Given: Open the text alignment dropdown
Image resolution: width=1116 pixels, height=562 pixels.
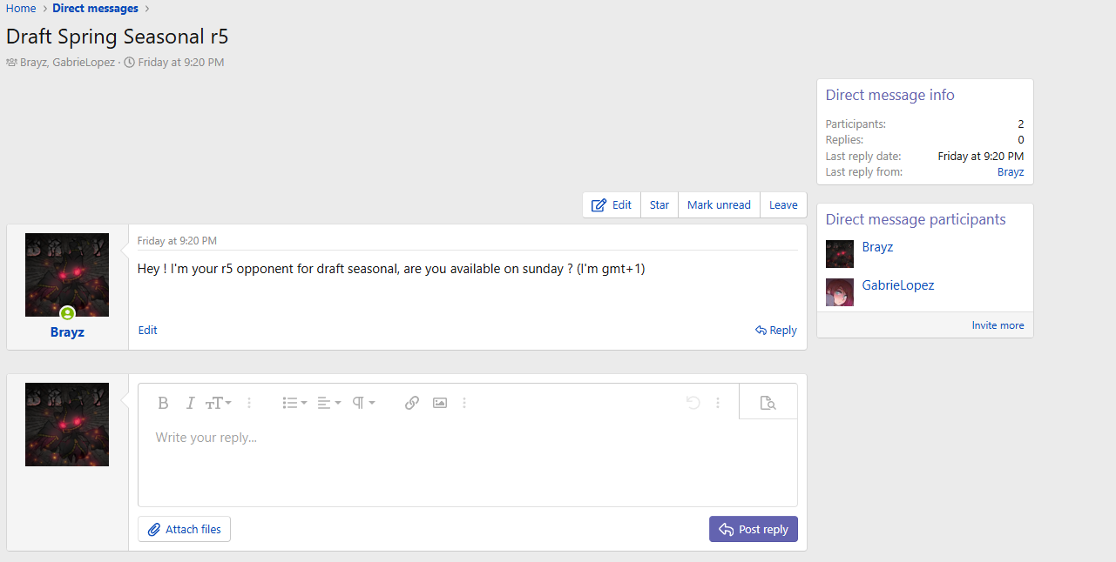Looking at the screenshot, I should 328,403.
